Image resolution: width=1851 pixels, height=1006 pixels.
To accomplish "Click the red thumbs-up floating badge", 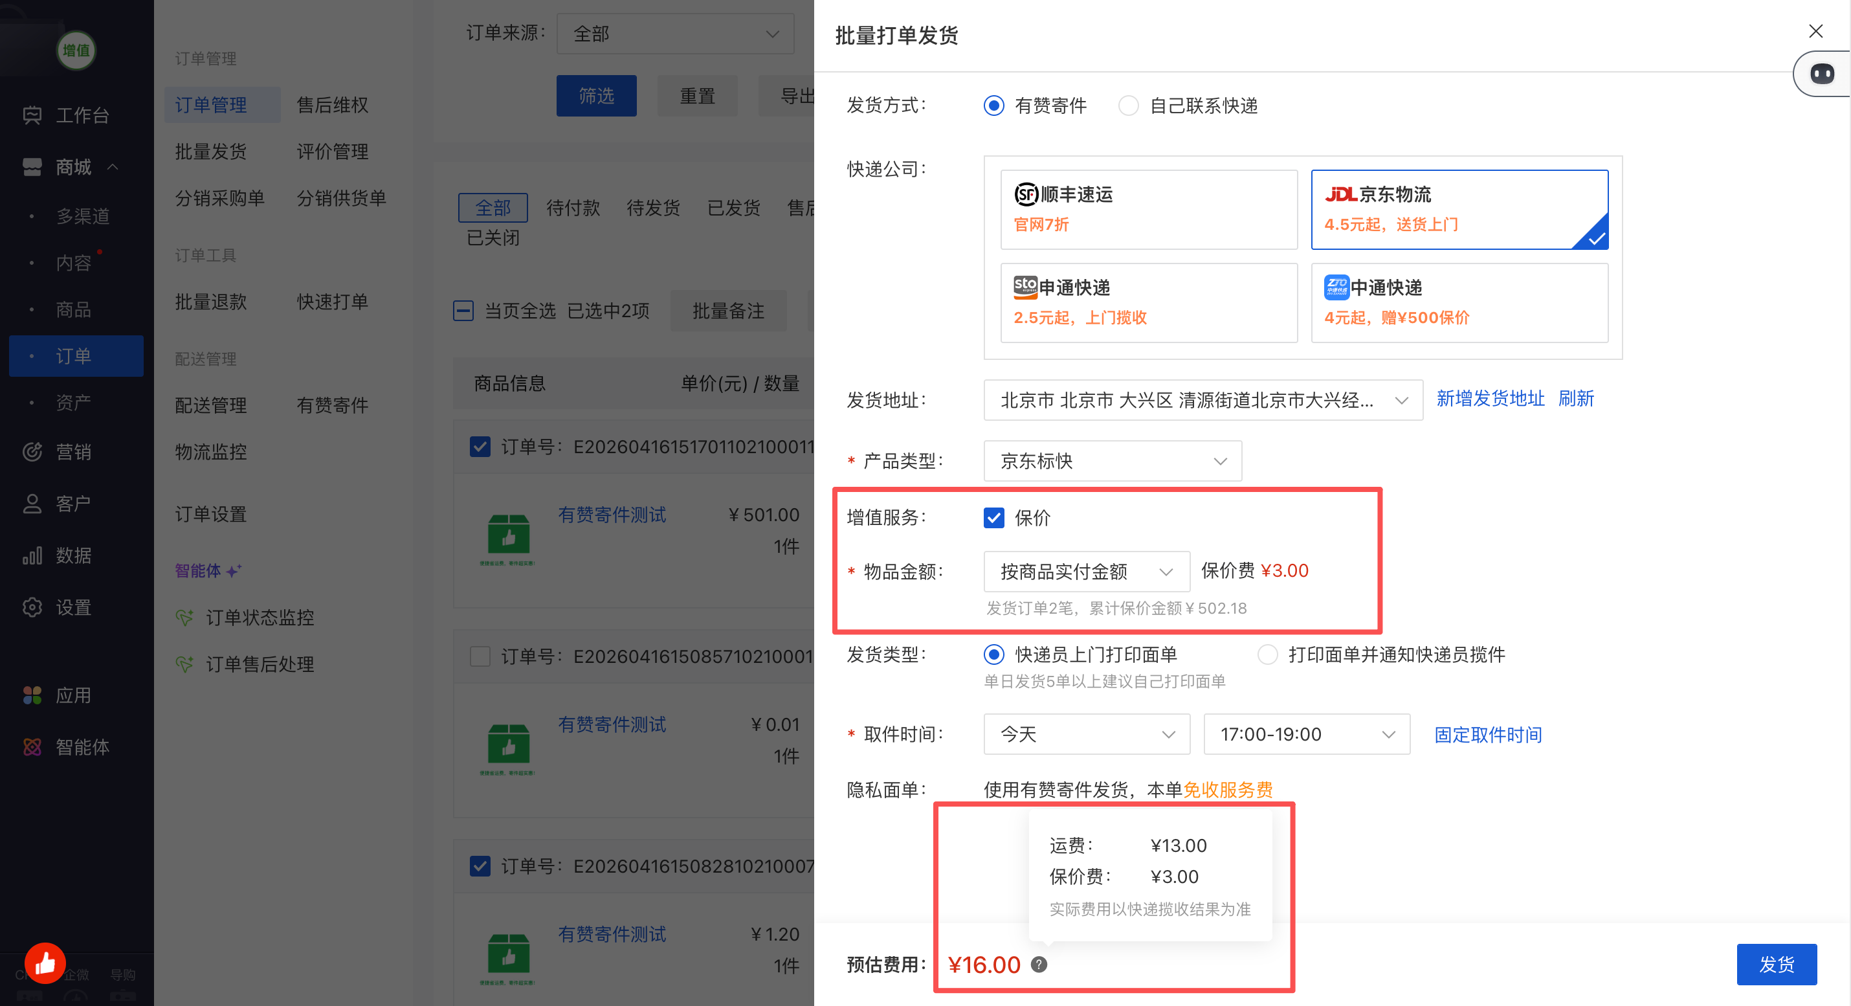I will (45, 962).
